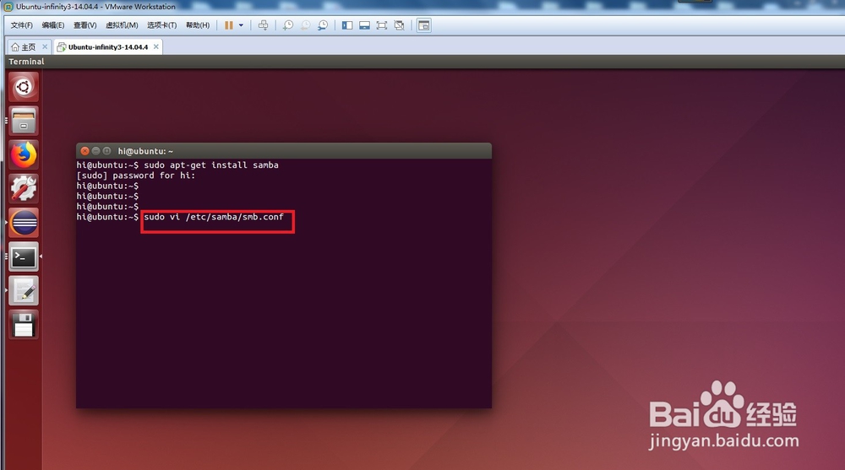
Task: Open the 虚拟机(M) menu
Action: tap(122, 25)
